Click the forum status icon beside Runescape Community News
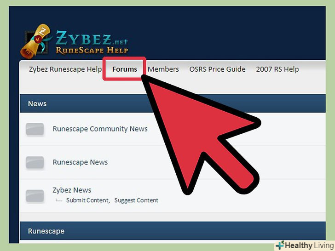This screenshot has width=335, height=251. tap(35, 129)
